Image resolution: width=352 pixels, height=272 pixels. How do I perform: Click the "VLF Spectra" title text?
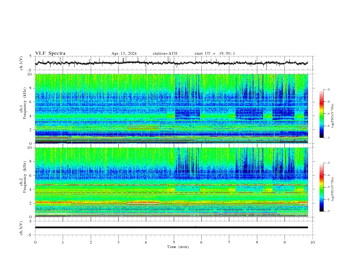coord(50,53)
